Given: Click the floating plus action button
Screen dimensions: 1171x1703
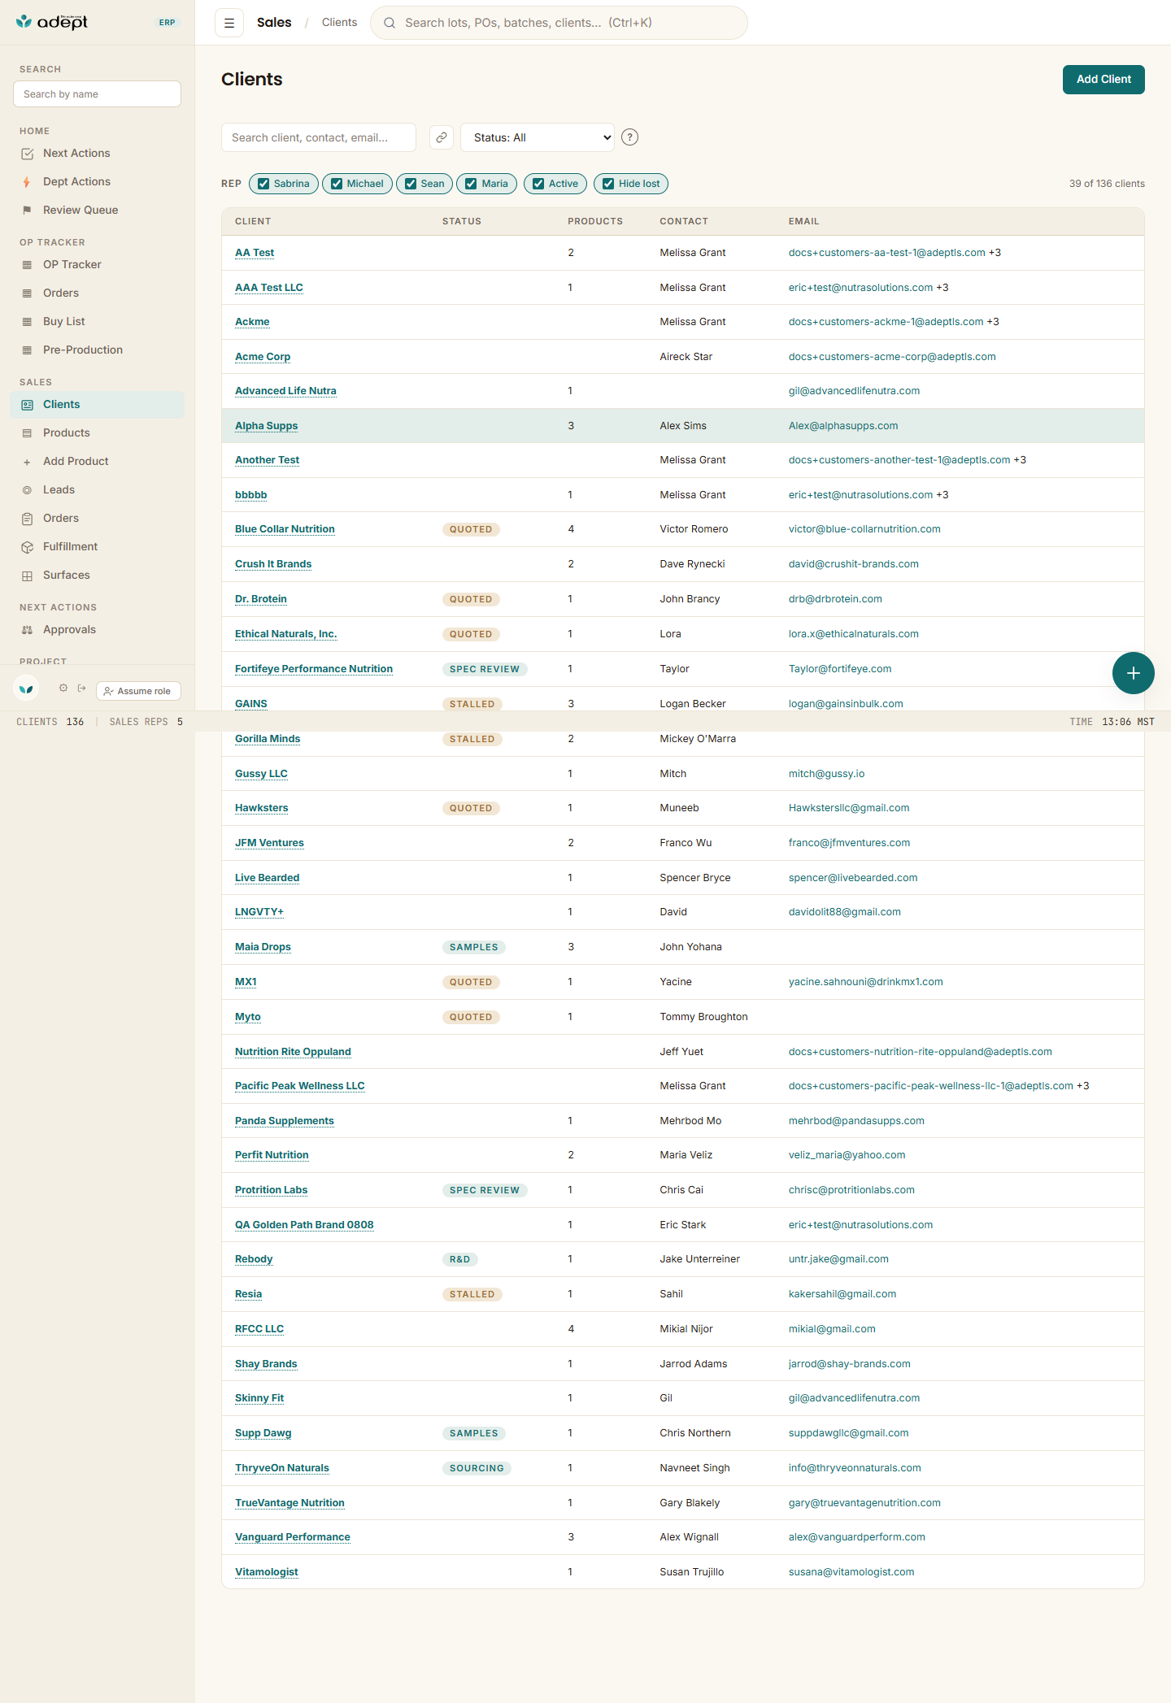Looking at the screenshot, I should pyautogui.click(x=1133, y=673).
